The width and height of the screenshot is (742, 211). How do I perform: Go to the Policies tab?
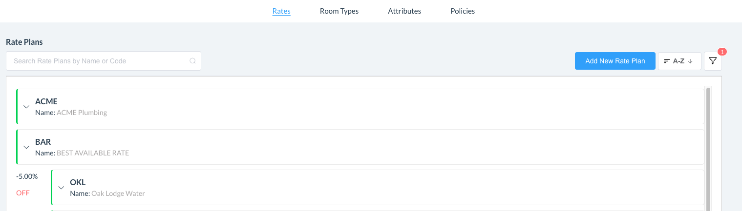462,11
